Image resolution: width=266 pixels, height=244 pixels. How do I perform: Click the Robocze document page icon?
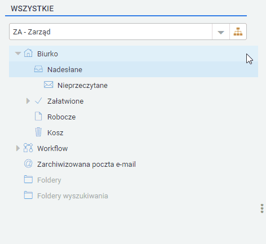coord(38,116)
